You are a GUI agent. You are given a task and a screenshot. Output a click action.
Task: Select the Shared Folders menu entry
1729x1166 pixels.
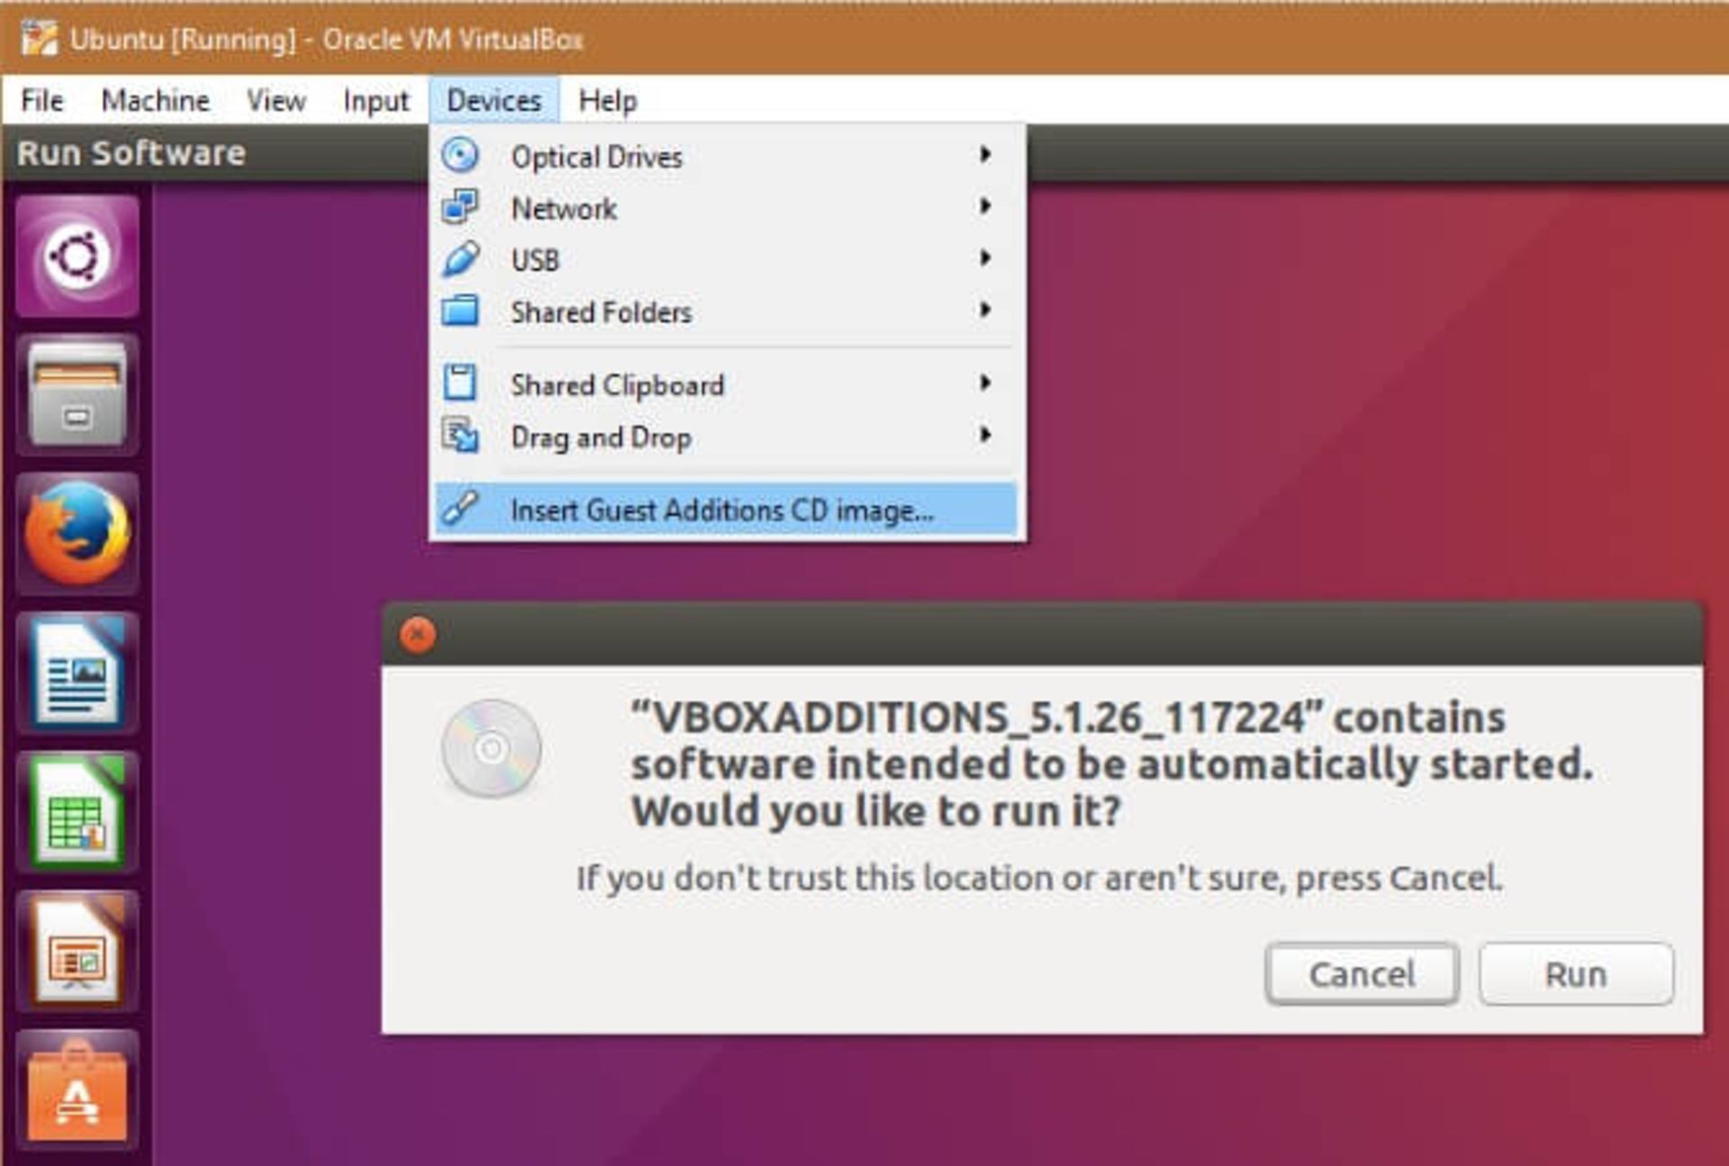coord(725,312)
